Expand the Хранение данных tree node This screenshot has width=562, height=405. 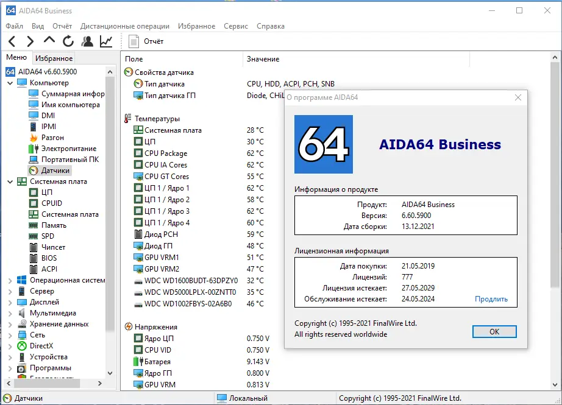(x=10, y=325)
